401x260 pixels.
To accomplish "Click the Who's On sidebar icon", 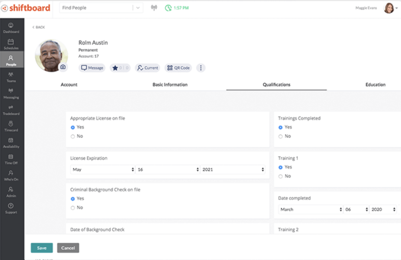I will coord(11,175).
